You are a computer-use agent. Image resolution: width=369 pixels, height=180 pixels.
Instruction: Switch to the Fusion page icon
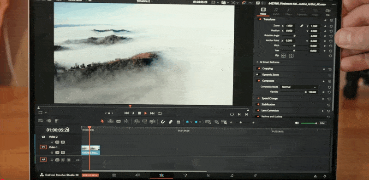185,175
